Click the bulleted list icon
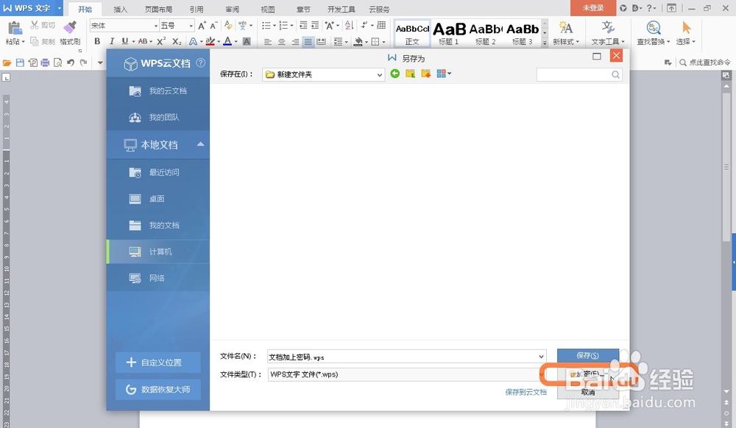The height and width of the screenshot is (428, 736). (266, 25)
